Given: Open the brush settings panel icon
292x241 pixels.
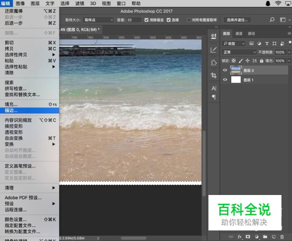Looking at the screenshot, I should tap(214, 50).
